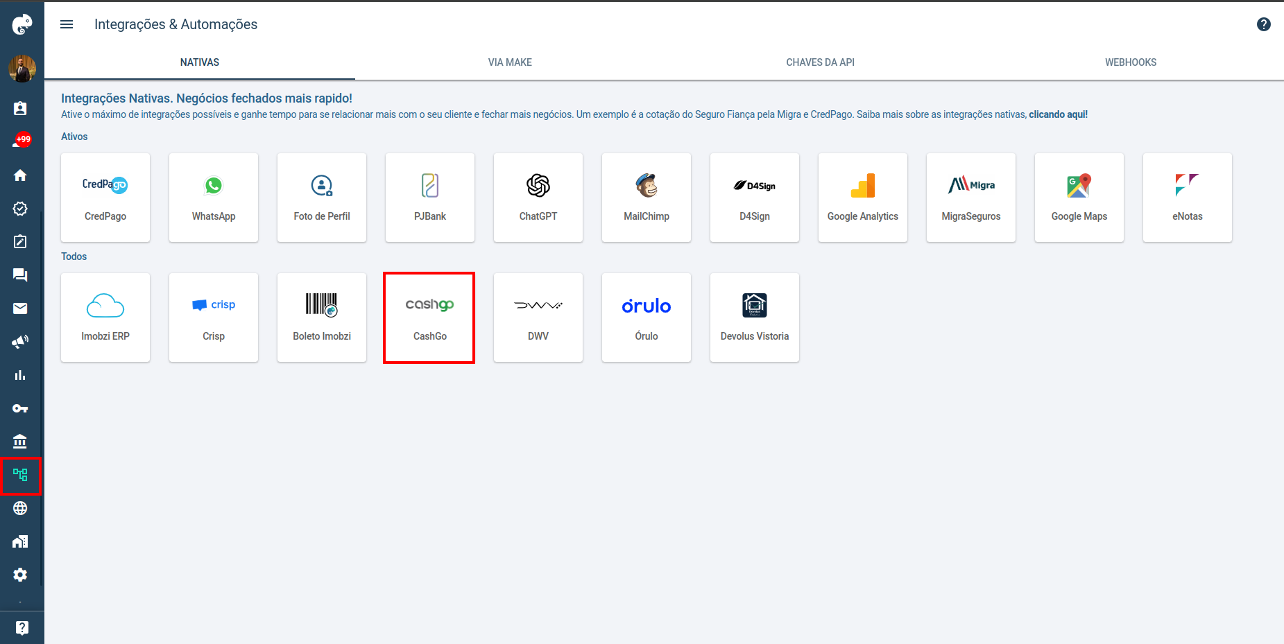
Task: Switch to the WEBHOOKS tab
Action: point(1131,62)
